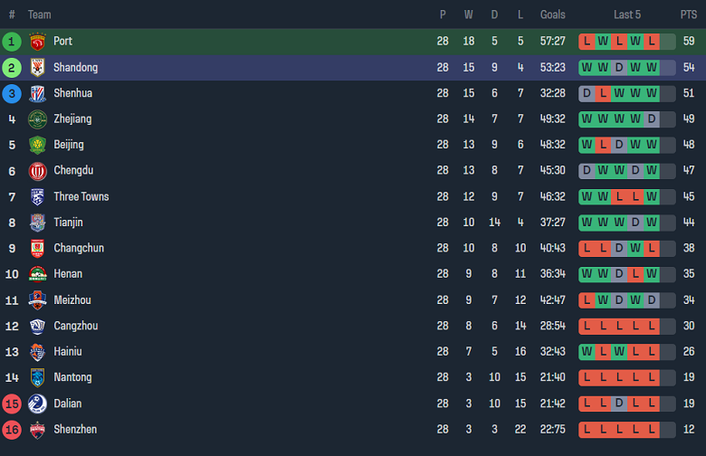Click the Last 5 column header
The height and width of the screenshot is (456, 706).
point(627,14)
